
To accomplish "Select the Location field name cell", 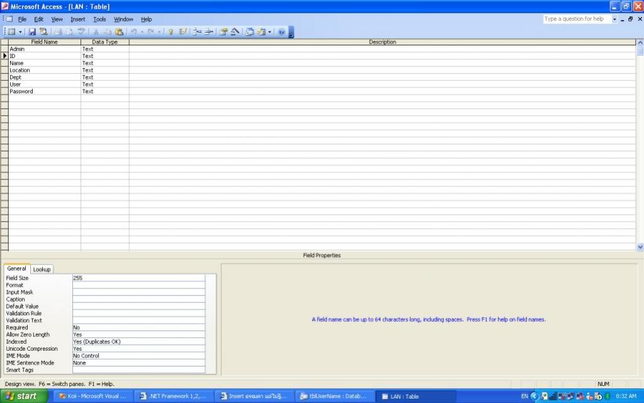I will [x=45, y=71].
